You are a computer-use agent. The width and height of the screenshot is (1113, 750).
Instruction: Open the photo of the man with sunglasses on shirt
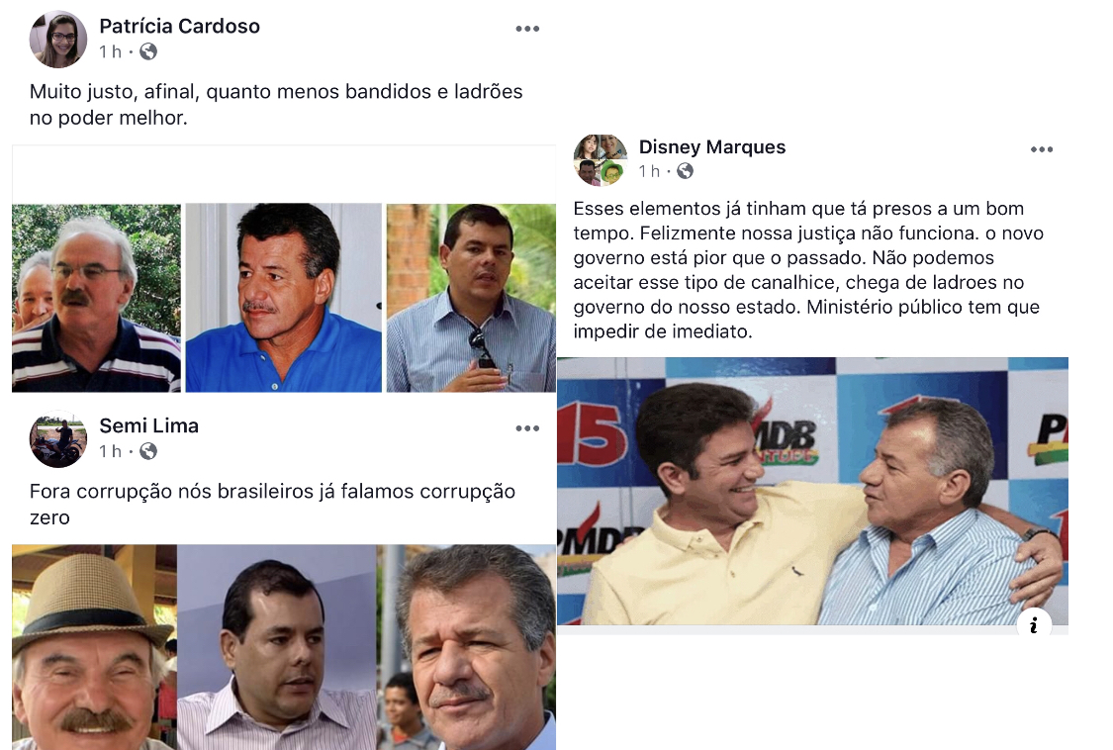471,298
